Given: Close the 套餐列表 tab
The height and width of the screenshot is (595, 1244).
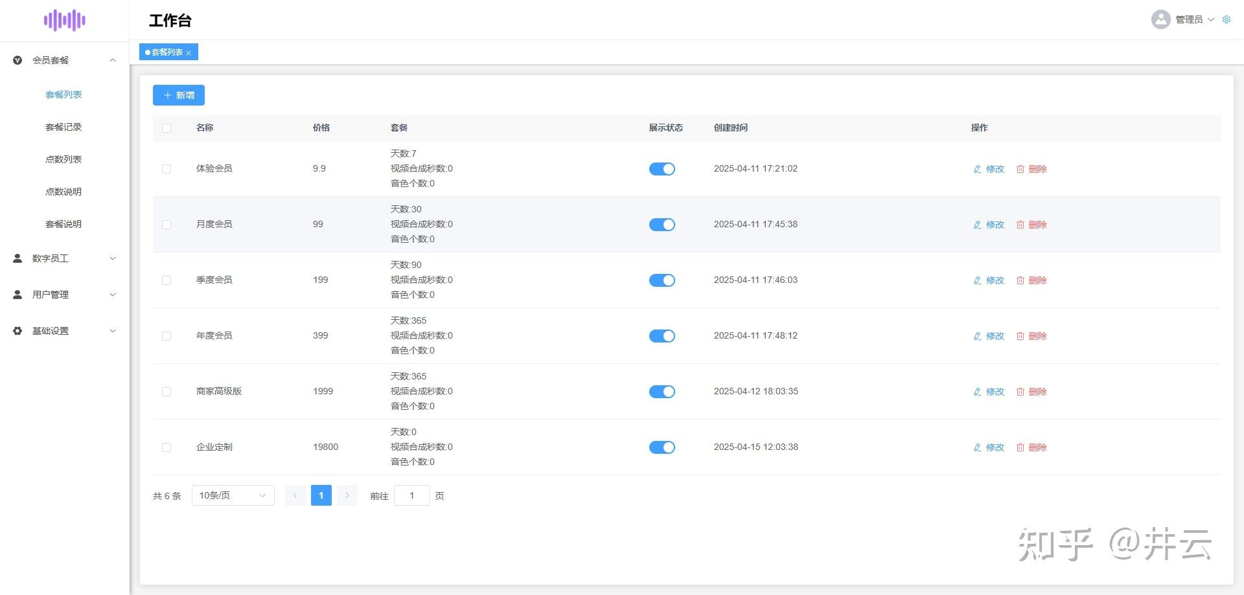Looking at the screenshot, I should tap(189, 53).
